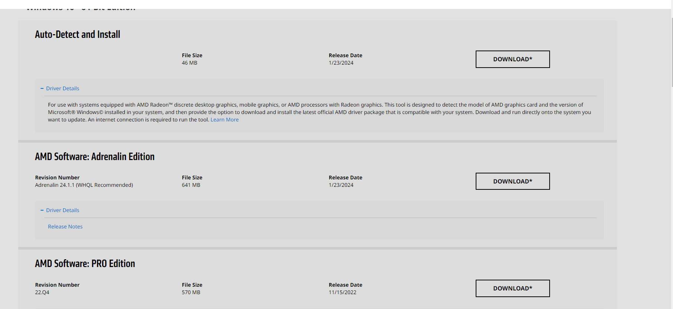673x309 pixels.
Task: Click the Auto-Detect and Install heading
Action: [x=77, y=35]
